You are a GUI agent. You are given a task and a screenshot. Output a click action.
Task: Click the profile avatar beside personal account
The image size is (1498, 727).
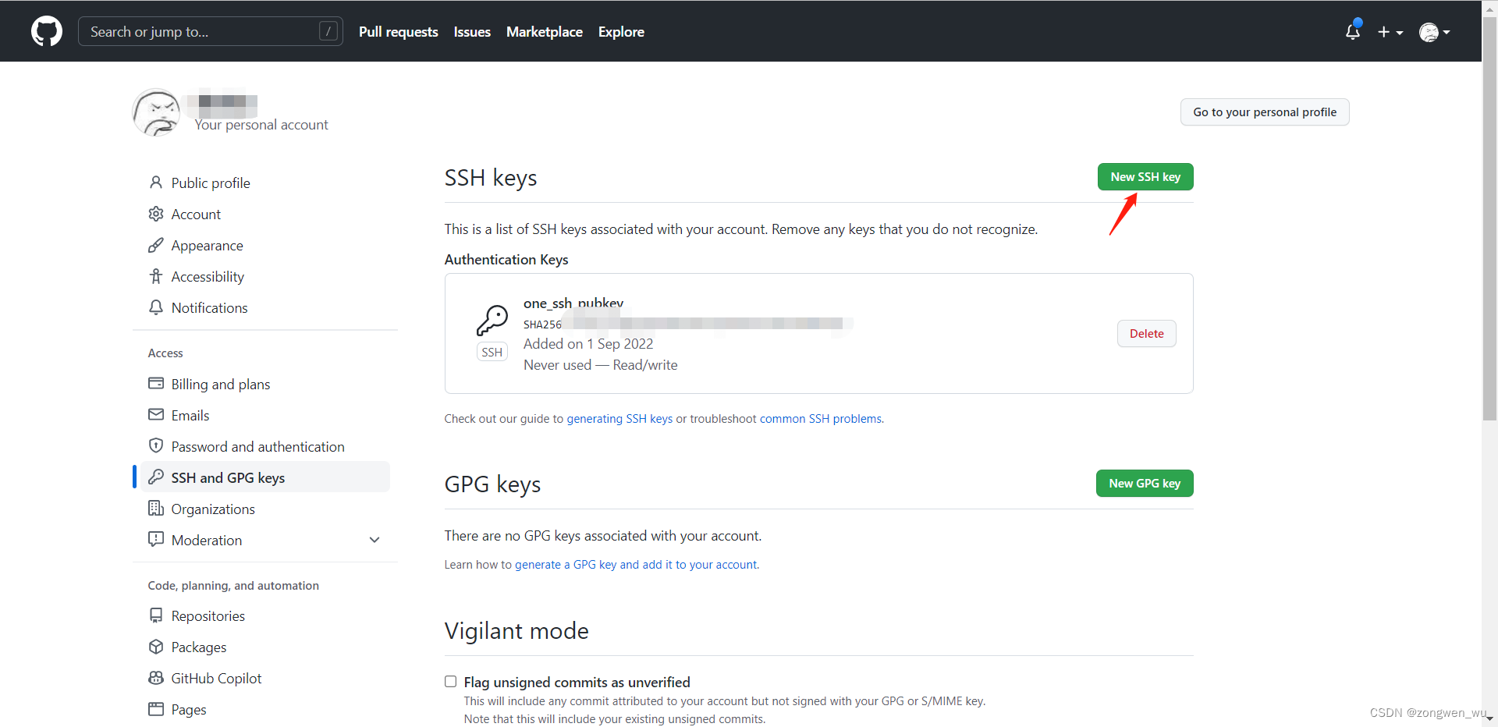point(157,112)
